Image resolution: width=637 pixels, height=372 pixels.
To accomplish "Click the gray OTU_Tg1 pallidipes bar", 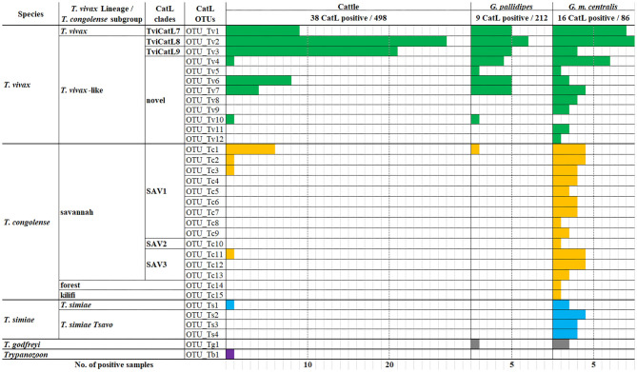I will coord(475,344).
